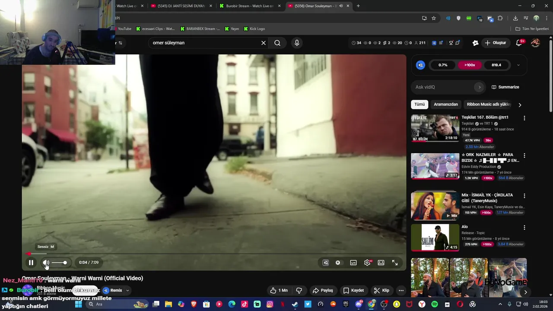
Task: Click the Oluştur create button
Action: click(x=495, y=43)
